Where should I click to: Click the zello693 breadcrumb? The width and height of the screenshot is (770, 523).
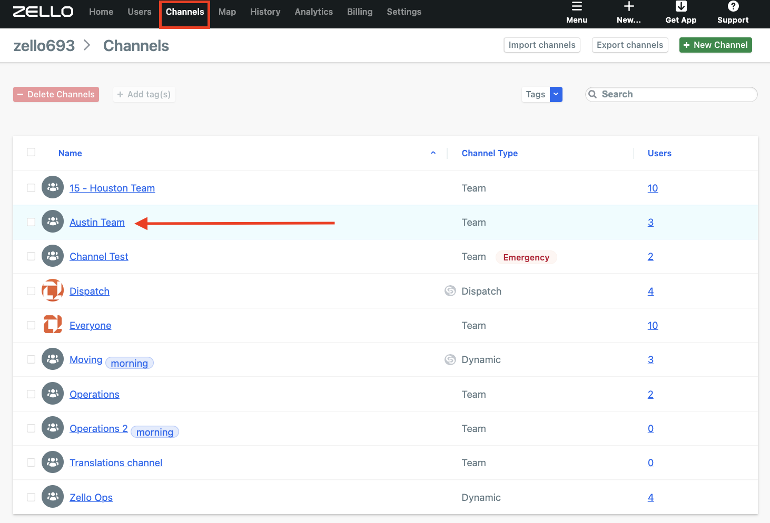tap(44, 46)
